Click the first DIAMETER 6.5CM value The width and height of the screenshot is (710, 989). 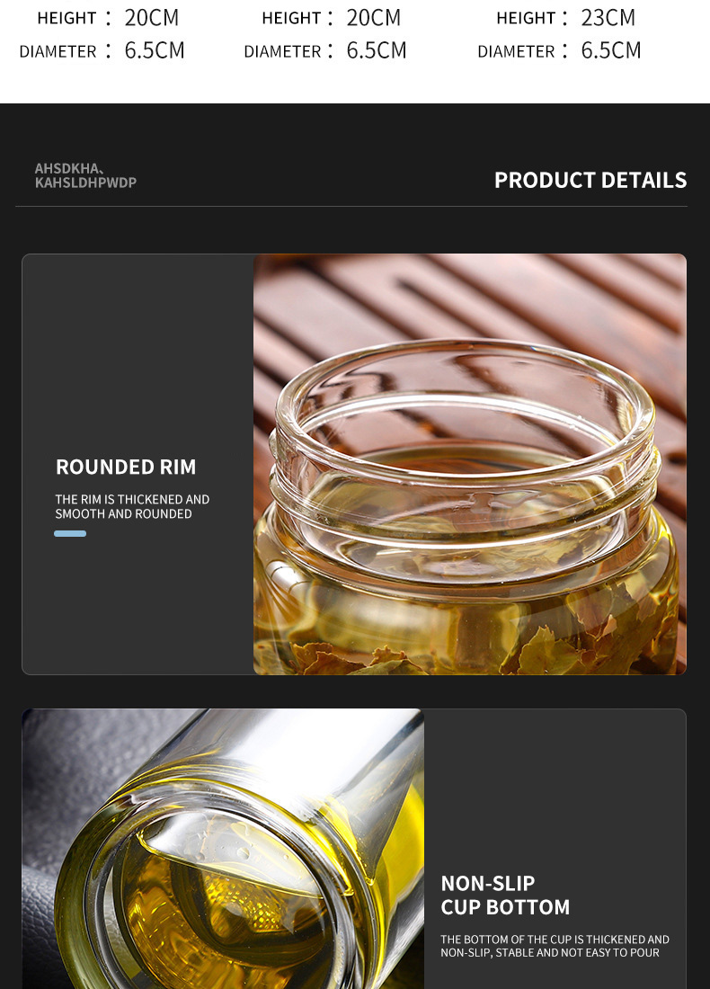[155, 50]
